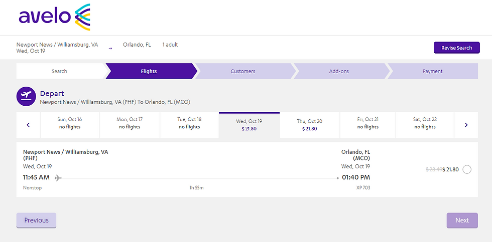Click the Depart airplane icon
492x242 pixels.
click(26, 96)
